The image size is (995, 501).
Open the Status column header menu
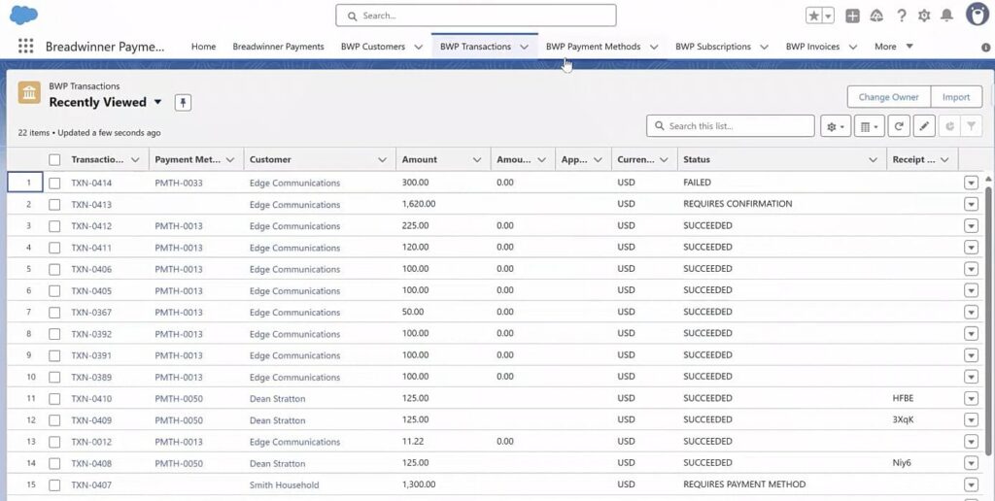click(873, 160)
